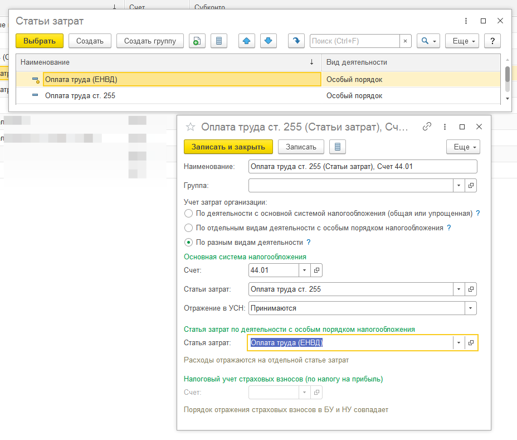Select the По разным видам деятельности radio button
517x440 pixels.
pos(188,243)
